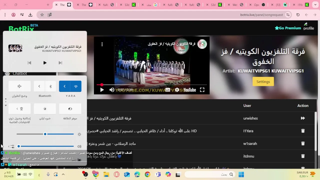Adjust the brightness slider
The width and height of the screenshot is (320, 180).
tap(45, 134)
